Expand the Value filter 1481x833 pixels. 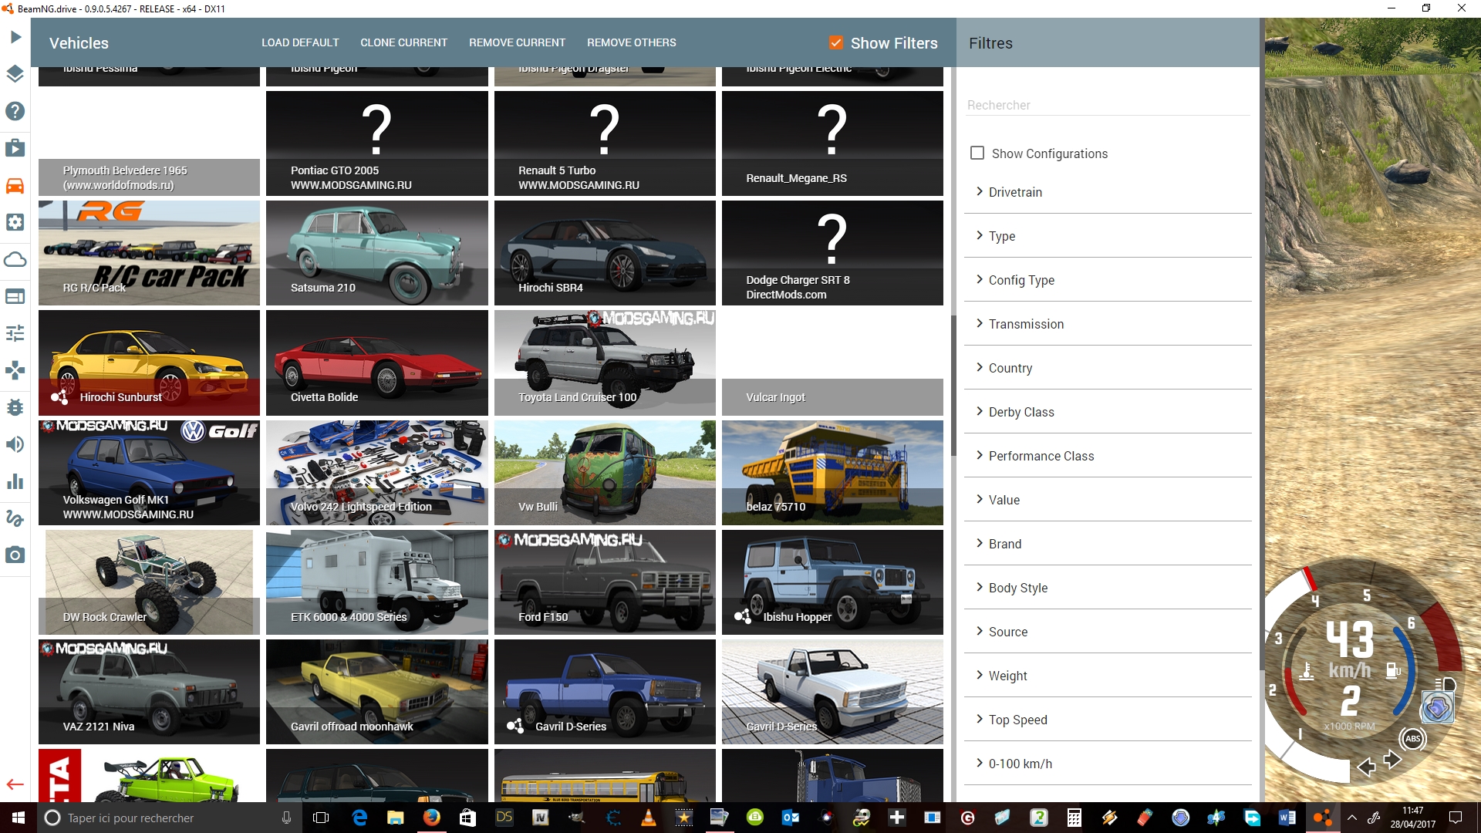1108,500
